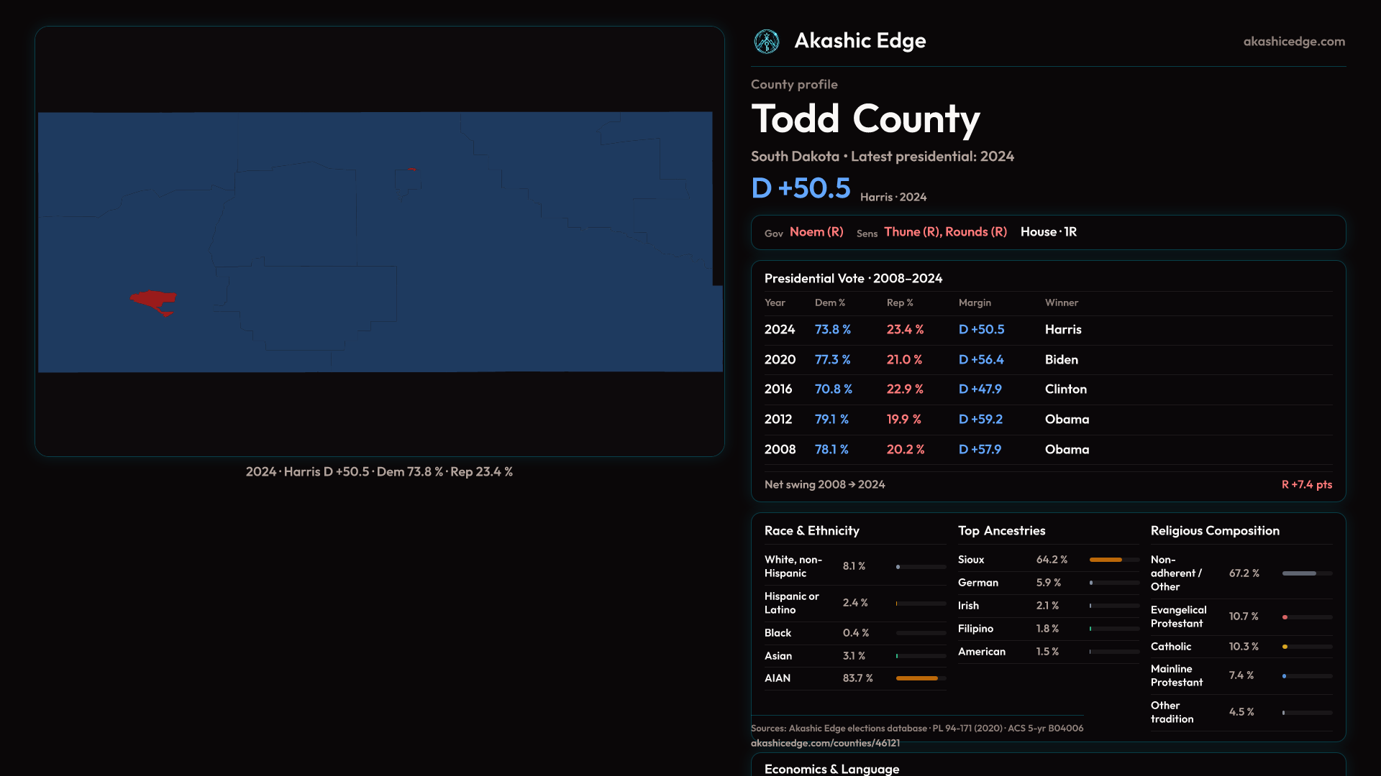The image size is (1381, 776).
Task: Click the House 1R label
Action: 1048,232
